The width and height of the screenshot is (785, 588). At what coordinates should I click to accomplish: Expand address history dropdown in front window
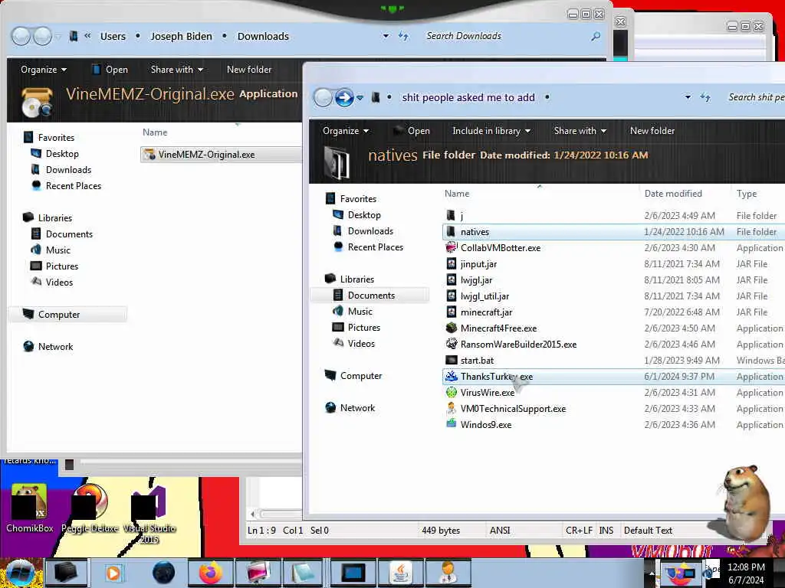688,97
